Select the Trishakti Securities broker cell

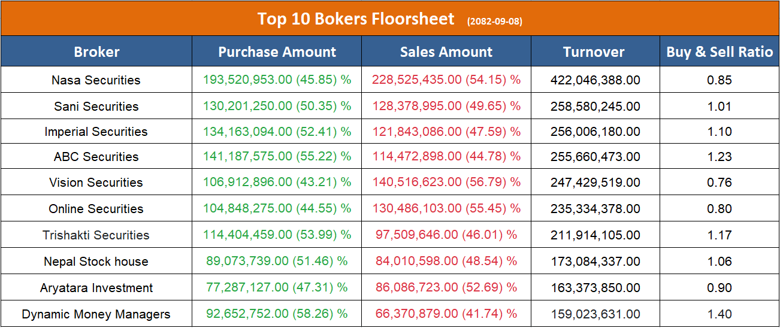[x=96, y=235]
